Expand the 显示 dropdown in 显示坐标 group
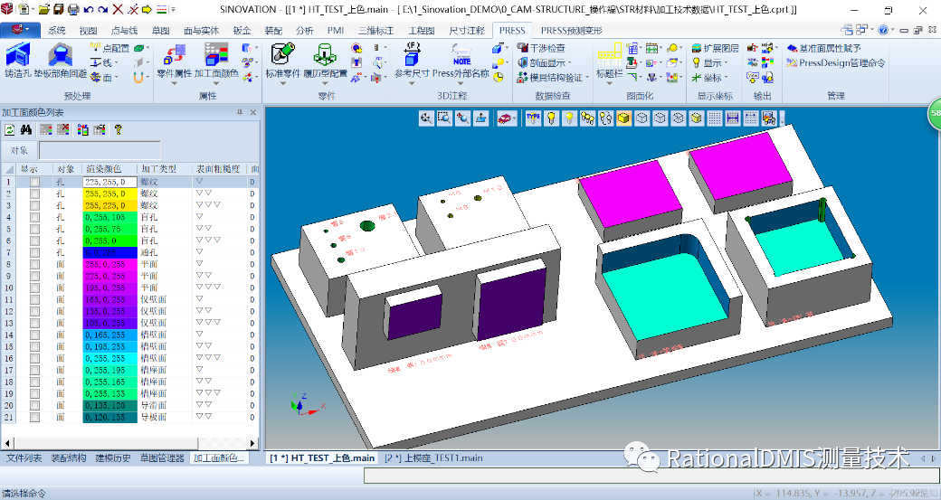This screenshot has height=500, width=941. pos(726,63)
